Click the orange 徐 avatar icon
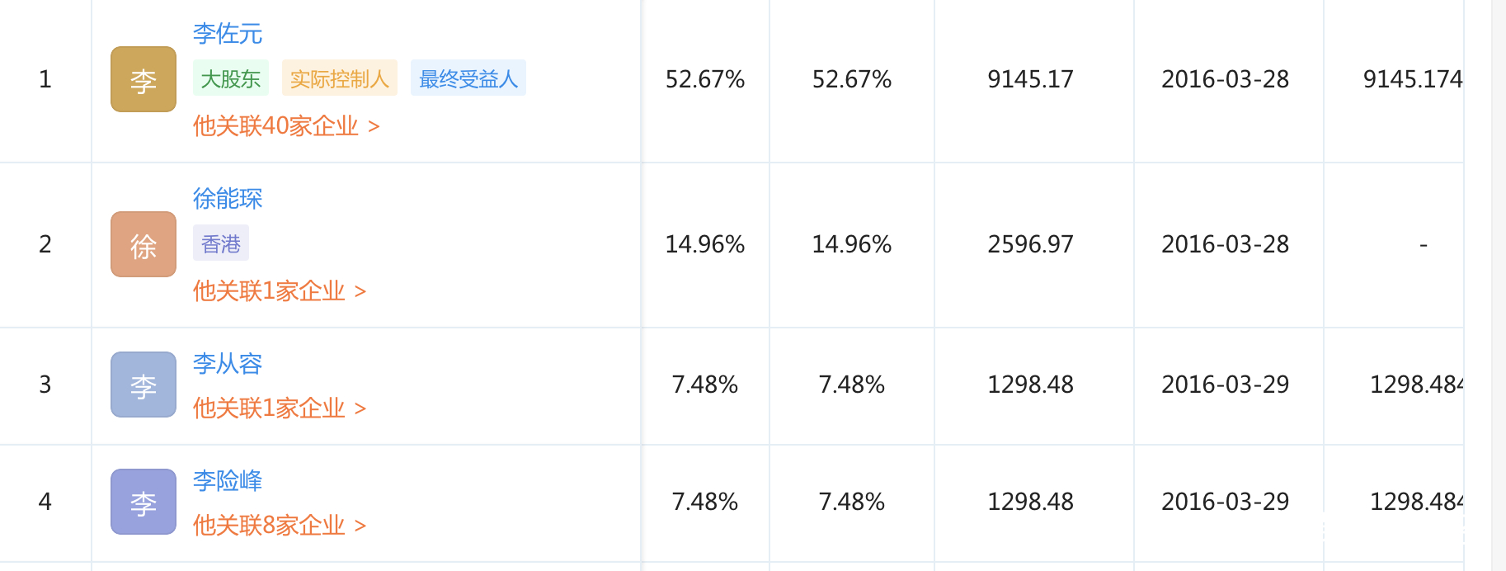This screenshot has width=1506, height=571. pyautogui.click(x=144, y=244)
